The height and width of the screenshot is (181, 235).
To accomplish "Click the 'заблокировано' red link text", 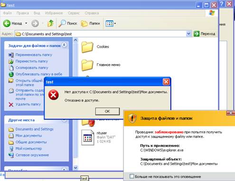I will [x=169, y=132].
